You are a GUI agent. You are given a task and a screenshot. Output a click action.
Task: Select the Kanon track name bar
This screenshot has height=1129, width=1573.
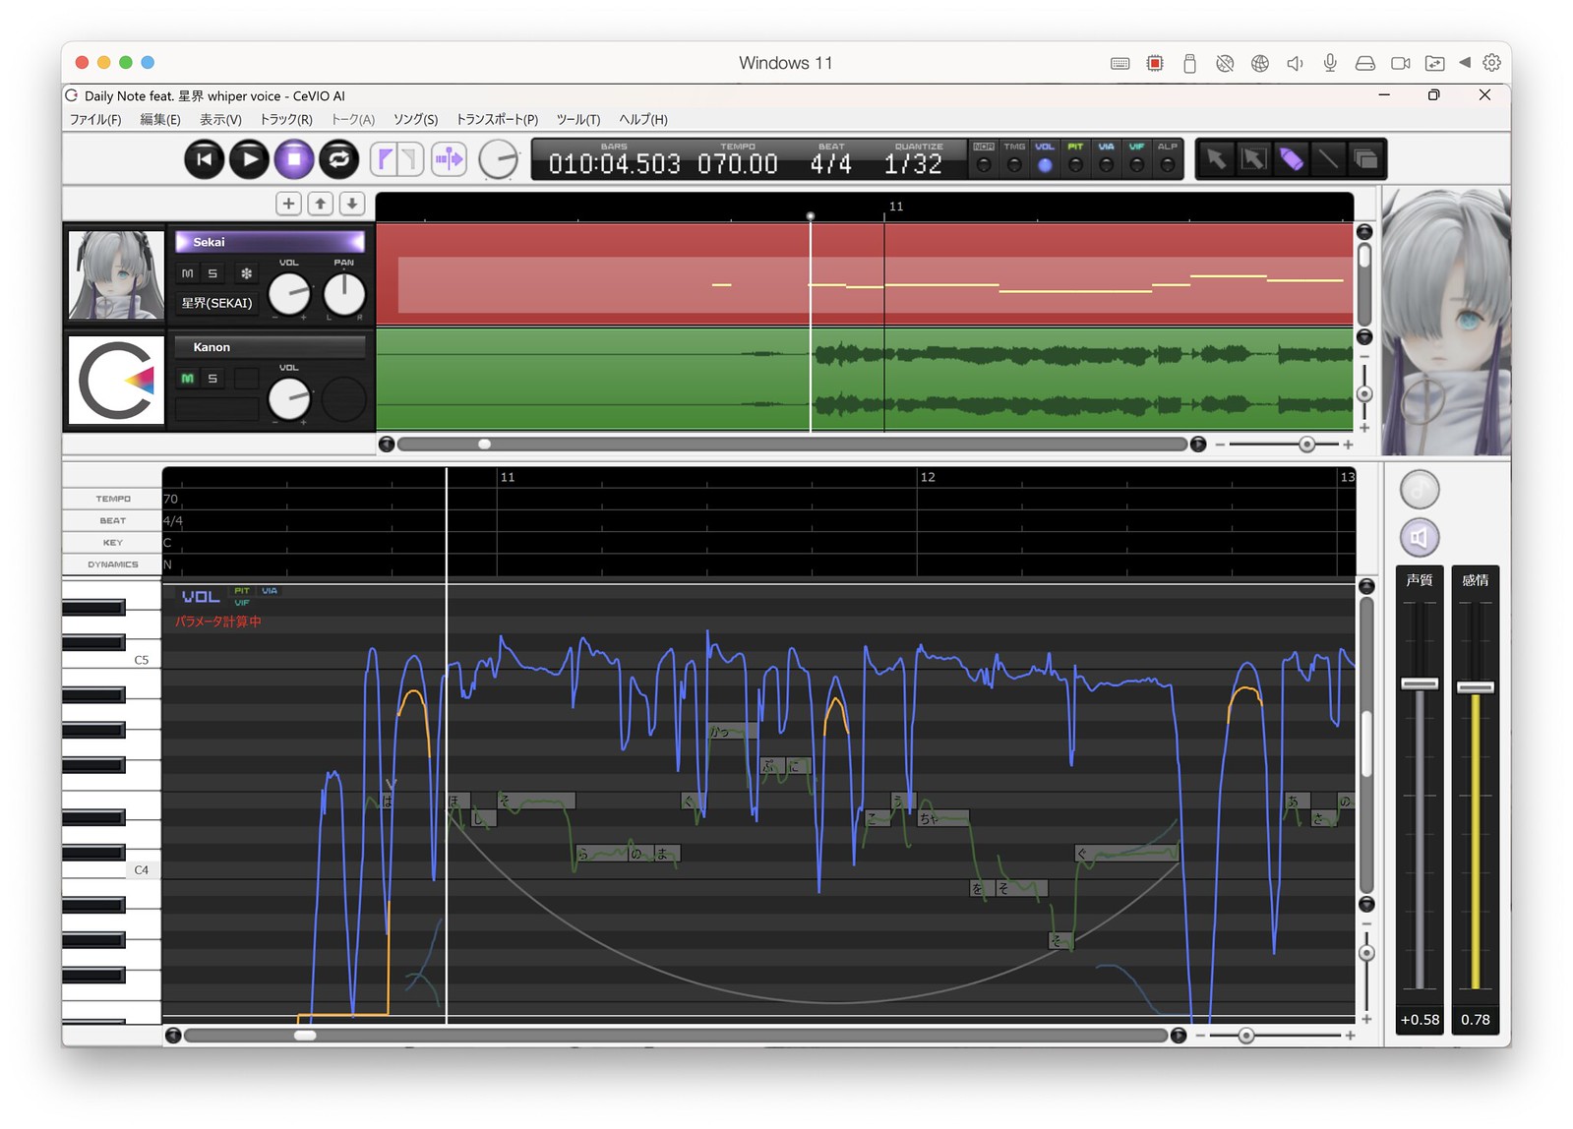(270, 347)
